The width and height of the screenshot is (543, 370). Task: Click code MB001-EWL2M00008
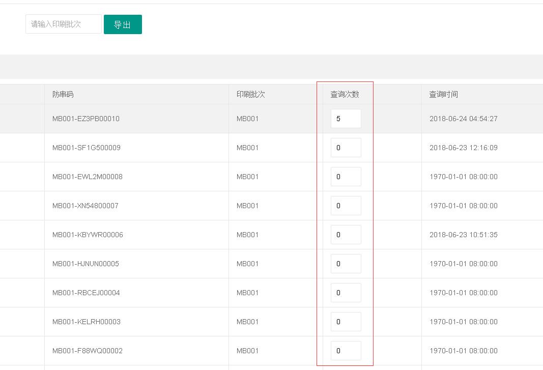click(x=87, y=177)
